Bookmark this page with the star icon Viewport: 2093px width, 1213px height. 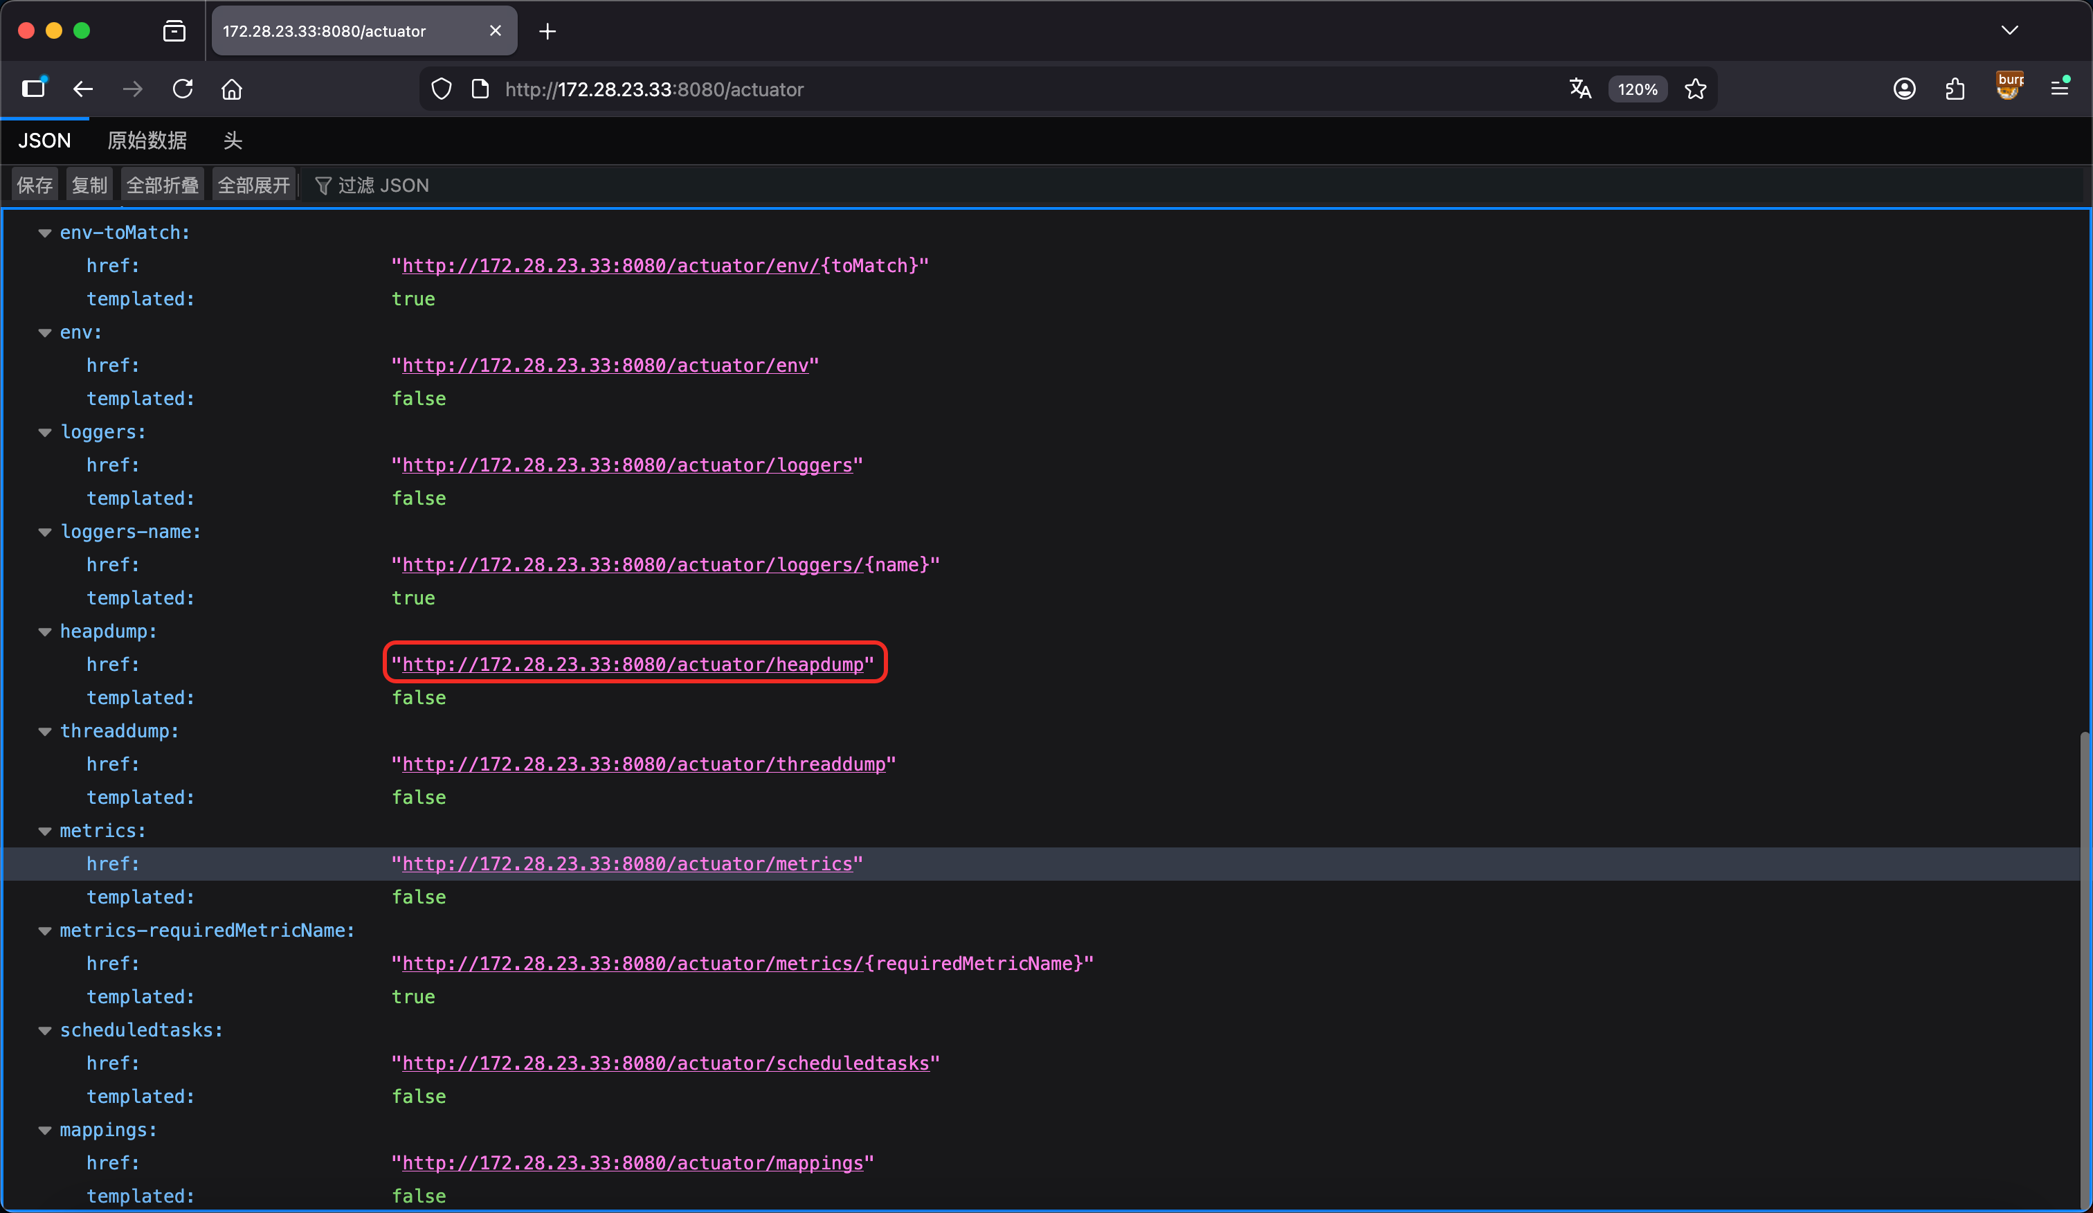[1695, 89]
